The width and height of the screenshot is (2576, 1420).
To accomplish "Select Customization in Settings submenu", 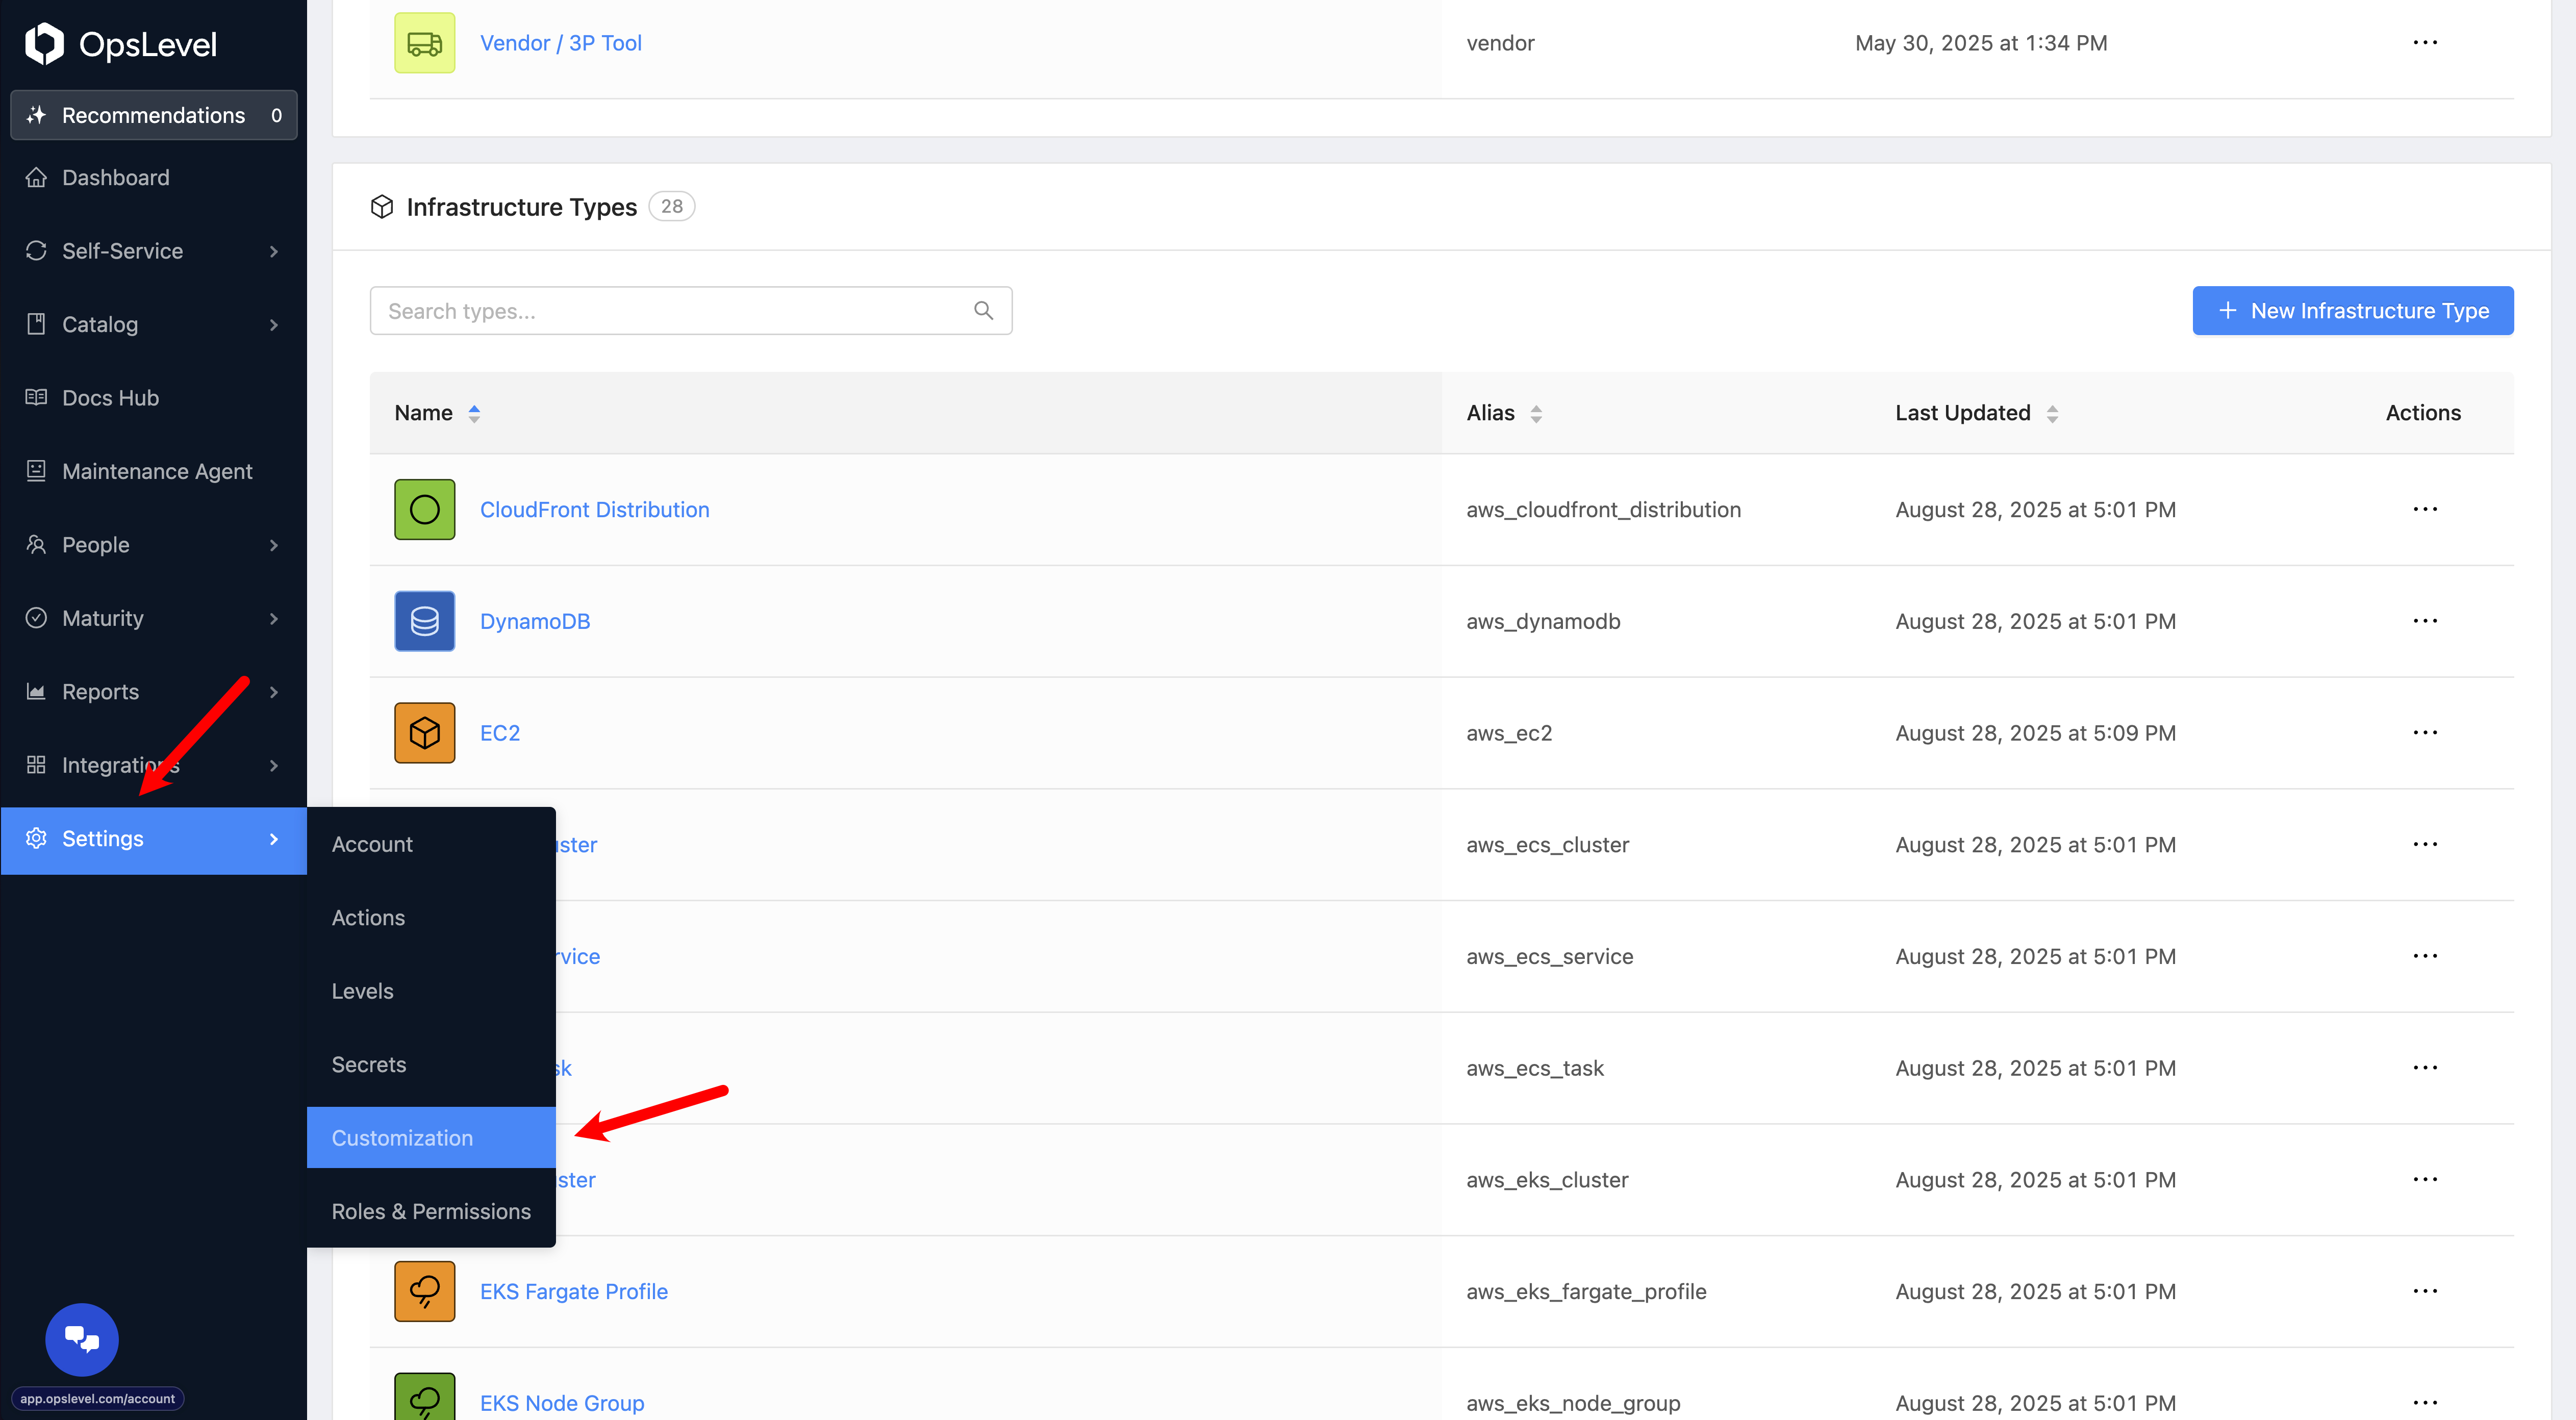I will (x=402, y=1138).
